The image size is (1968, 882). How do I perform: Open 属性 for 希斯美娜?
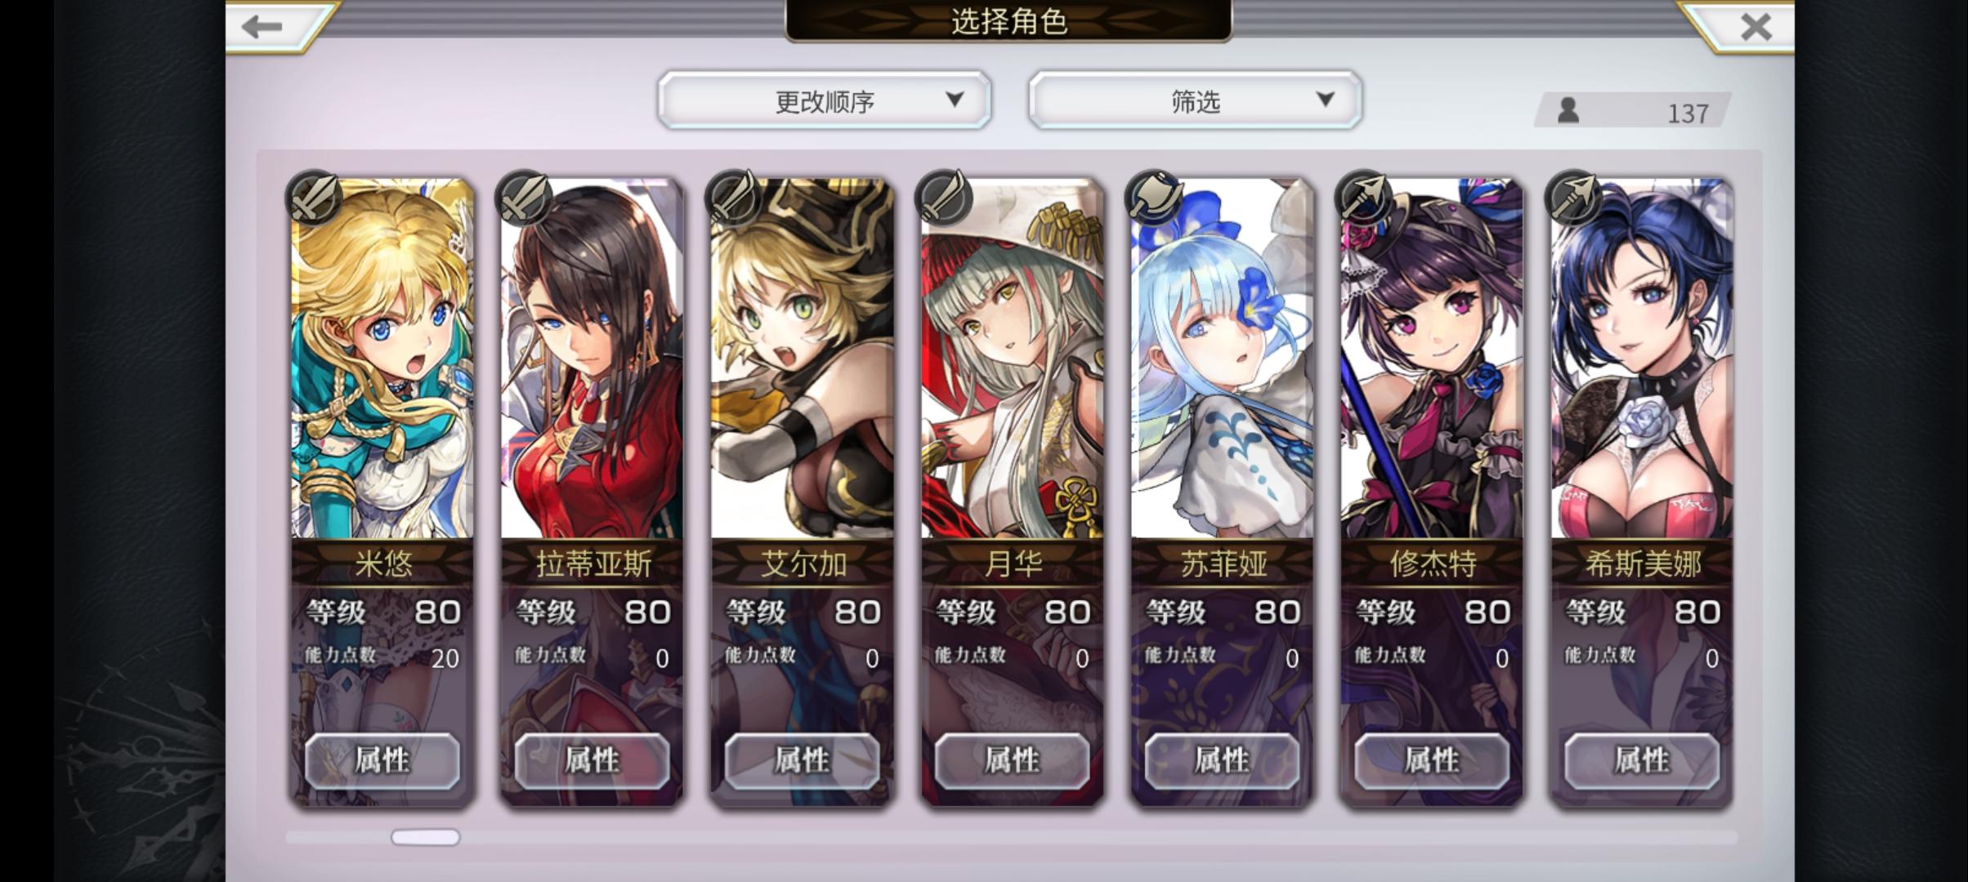[1642, 761]
